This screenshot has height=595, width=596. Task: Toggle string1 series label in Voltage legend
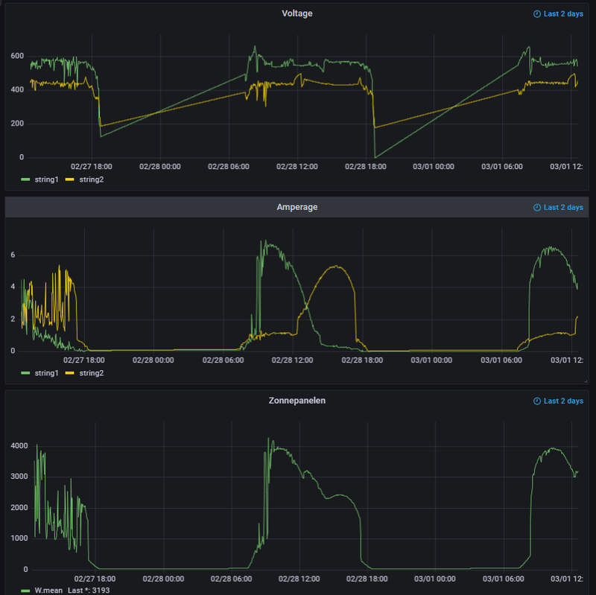click(x=46, y=179)
